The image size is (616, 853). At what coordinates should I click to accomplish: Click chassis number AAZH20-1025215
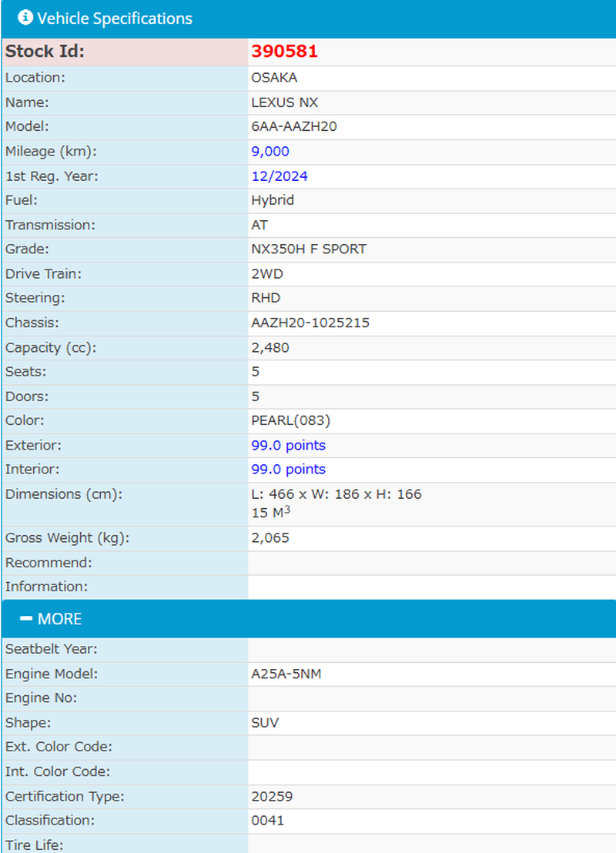click(310, 323)
